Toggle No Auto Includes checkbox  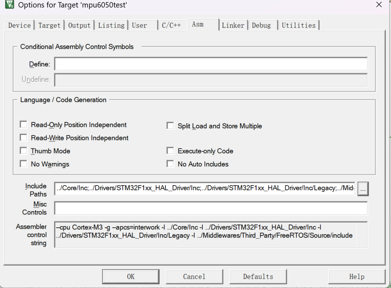pyautogui.click(x=170, y=164)
